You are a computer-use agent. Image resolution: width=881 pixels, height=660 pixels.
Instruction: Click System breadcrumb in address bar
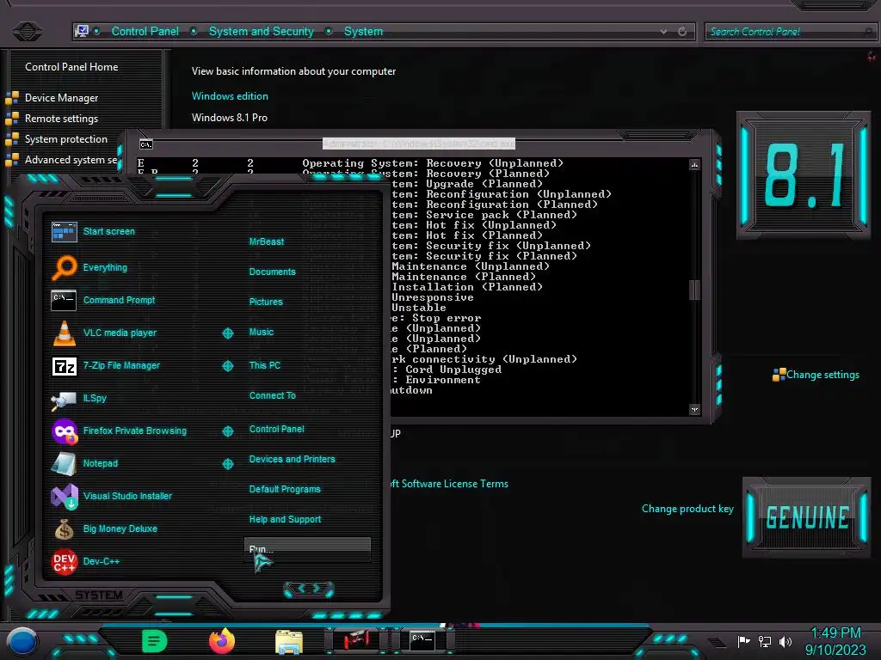tap(364, 32)
